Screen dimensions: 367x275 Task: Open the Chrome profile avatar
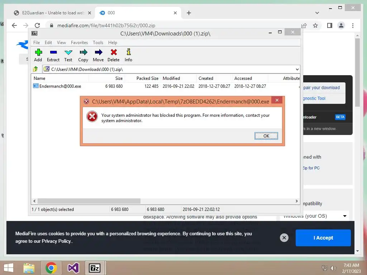click(341, 25)
